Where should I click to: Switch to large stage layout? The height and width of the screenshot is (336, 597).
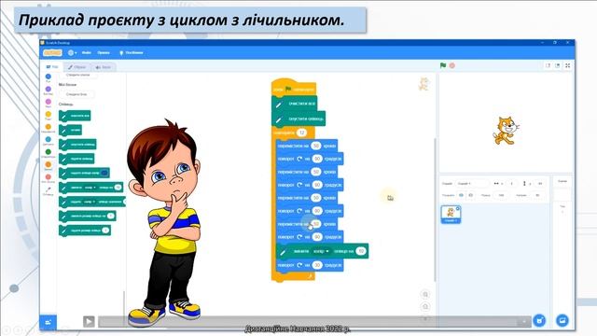click(x=558, y=65)
